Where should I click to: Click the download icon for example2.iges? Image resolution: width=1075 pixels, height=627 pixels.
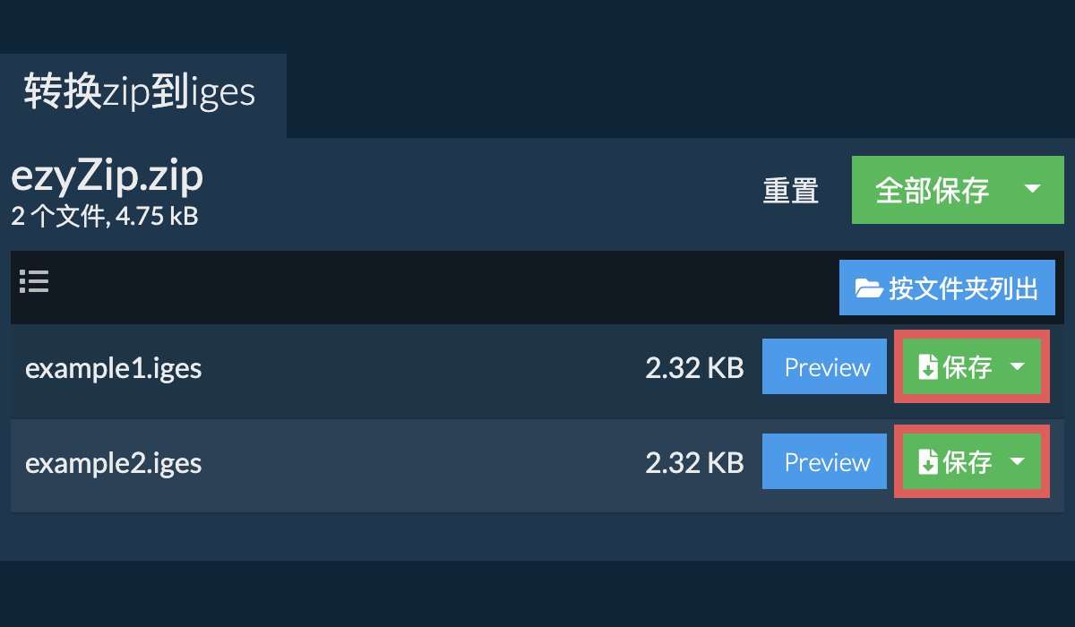coord(928,462)
